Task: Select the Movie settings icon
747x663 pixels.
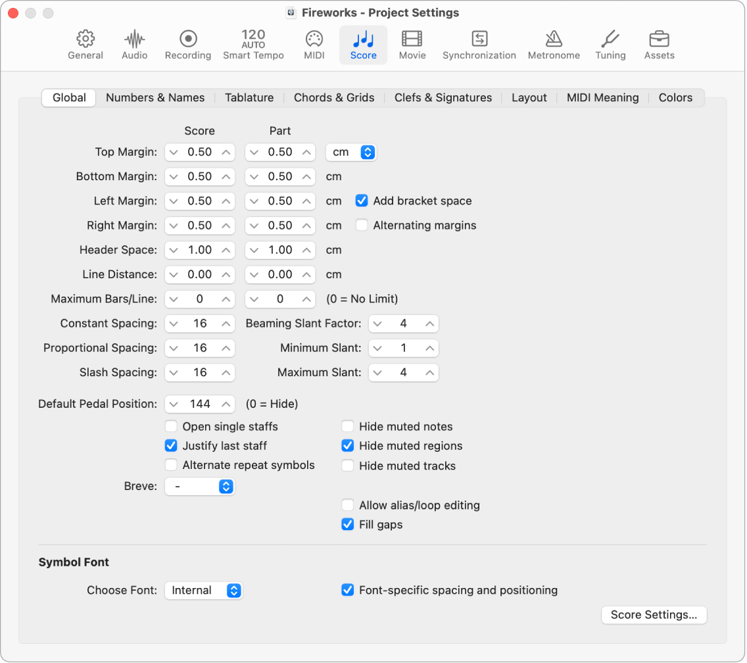Action: pos(412,43)
